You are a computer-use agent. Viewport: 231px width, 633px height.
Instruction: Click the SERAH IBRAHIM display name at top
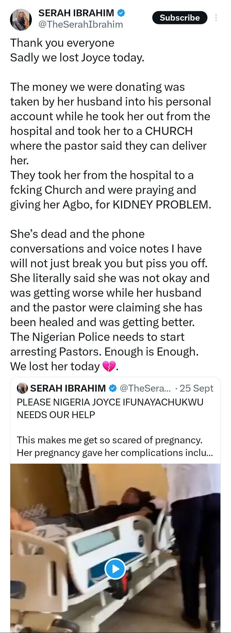(x=76, y=13)
